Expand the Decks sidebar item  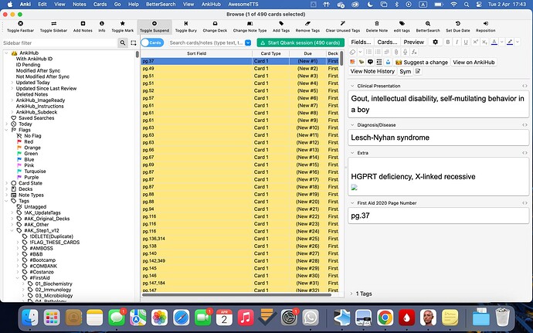(6, 189)
